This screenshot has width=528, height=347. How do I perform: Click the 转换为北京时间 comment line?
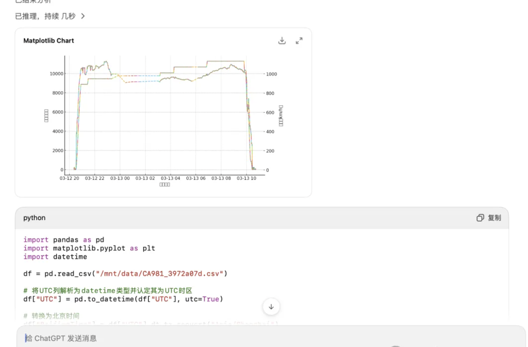click(x=52, y=316)
